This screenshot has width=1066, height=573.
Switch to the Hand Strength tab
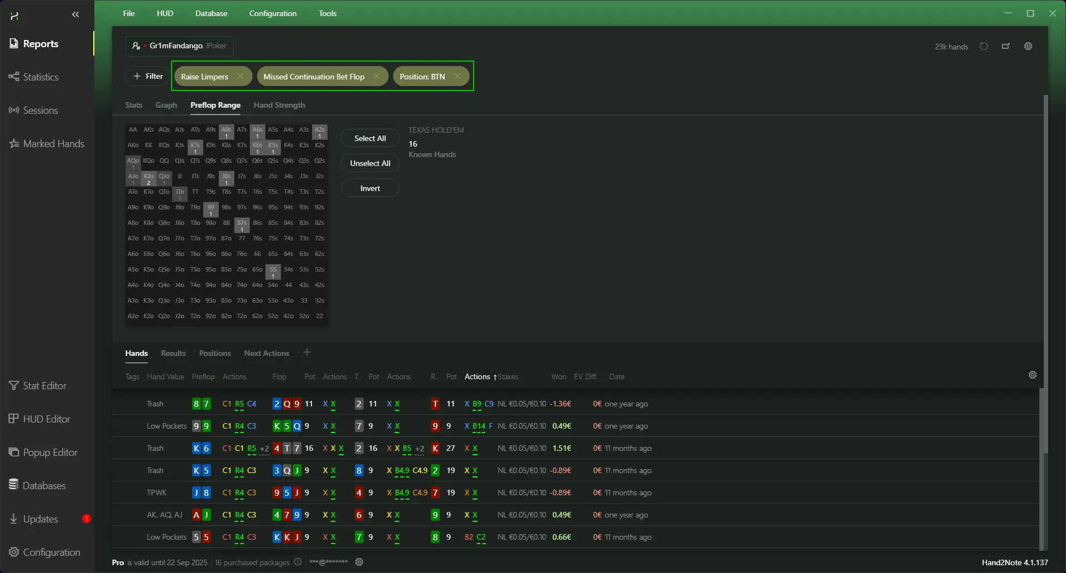pyautogui.click(x=279, y=105)
